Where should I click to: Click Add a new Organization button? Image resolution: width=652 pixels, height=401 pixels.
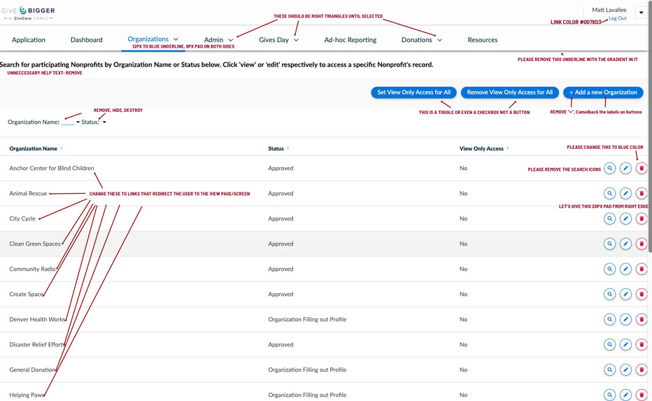[x=603, y=92]
